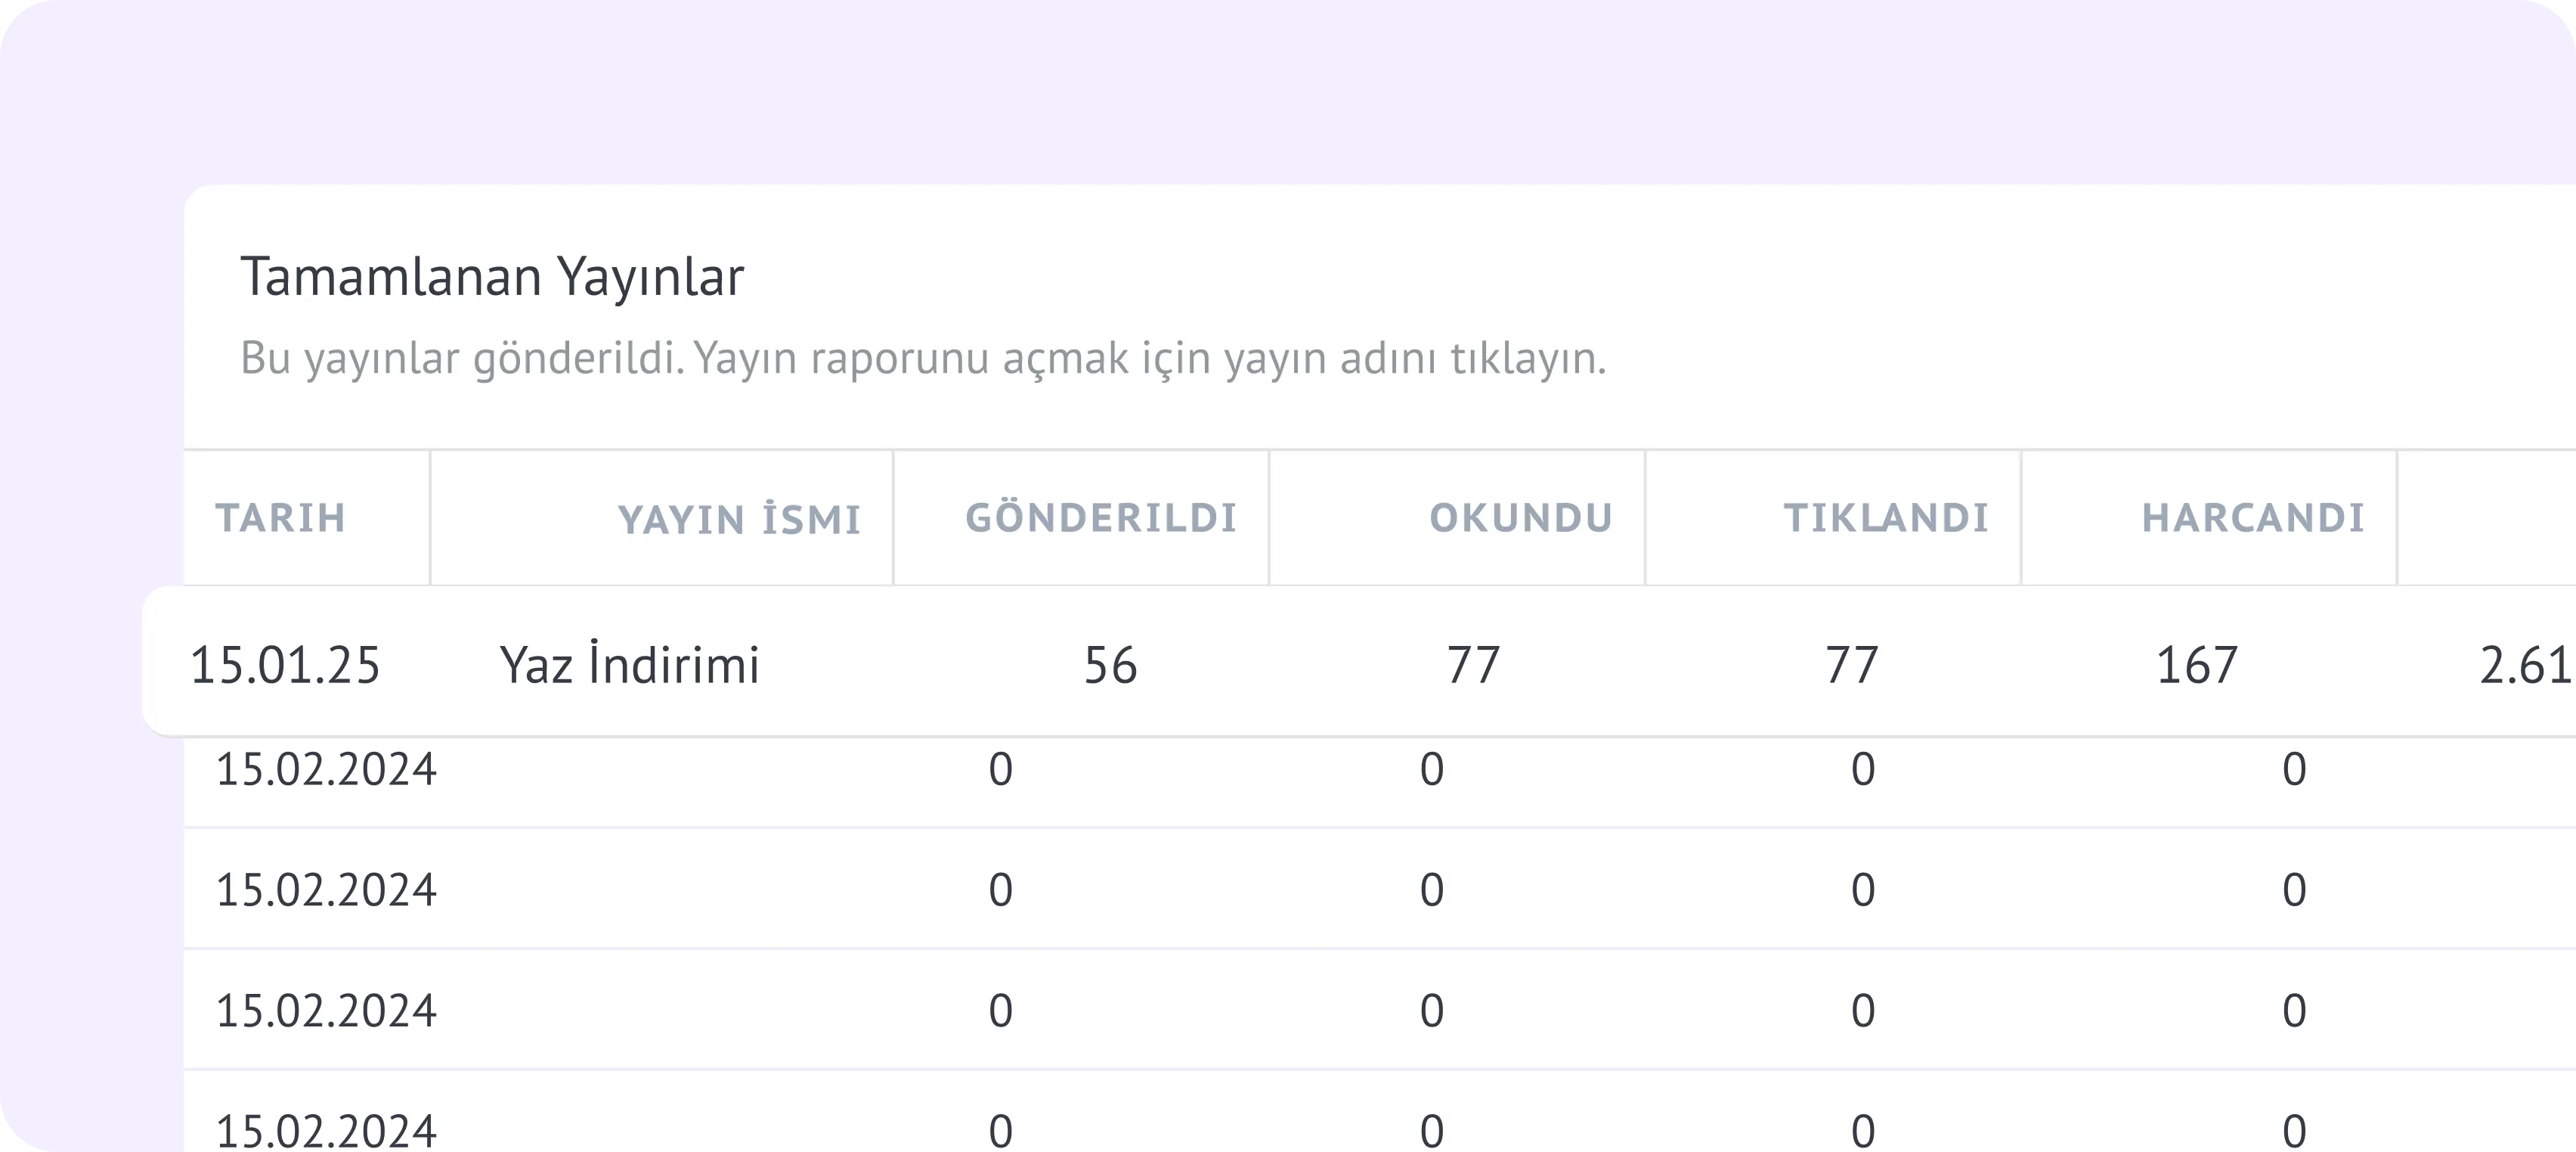Click the 2.61 value in highlighted row
2576x1152 pixels.
tap(2524, 666)
